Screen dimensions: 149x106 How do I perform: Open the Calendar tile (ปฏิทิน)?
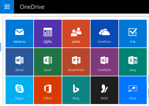click(48, 34)
